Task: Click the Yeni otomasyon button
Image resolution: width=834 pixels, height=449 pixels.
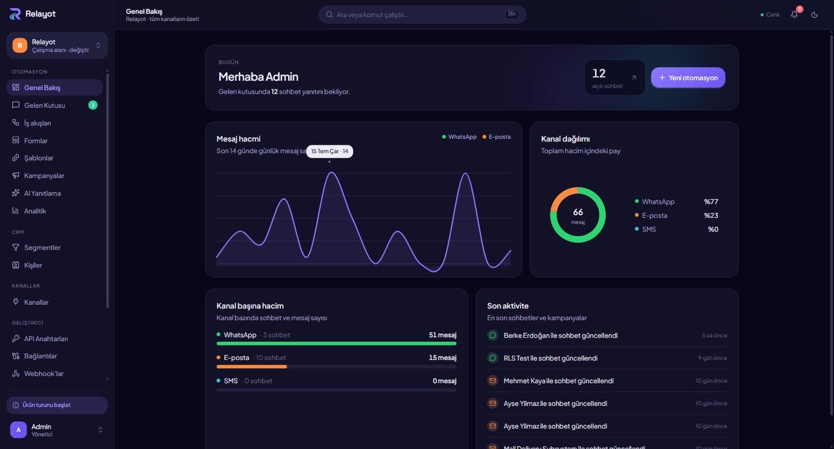Action: click(688, 77)
